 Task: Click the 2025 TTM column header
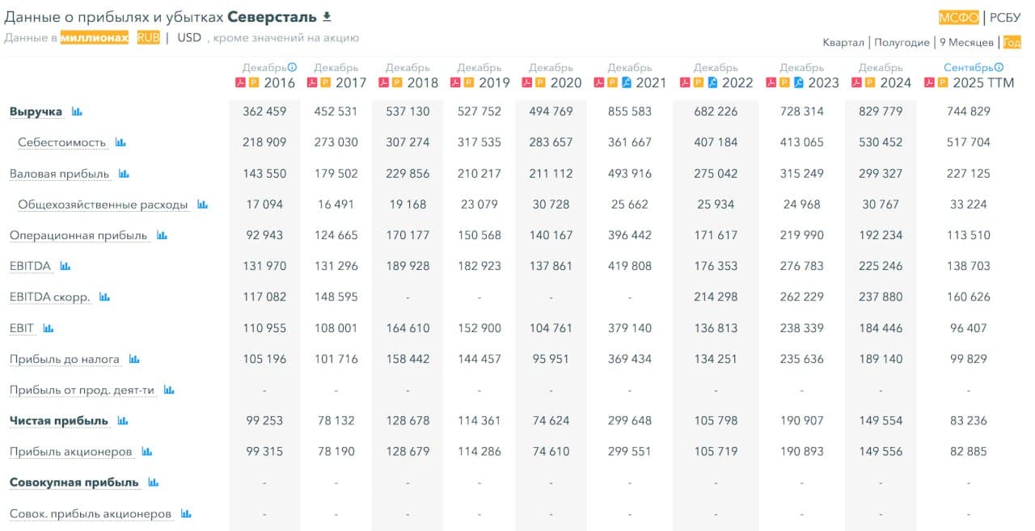click(x=983, y=82)
